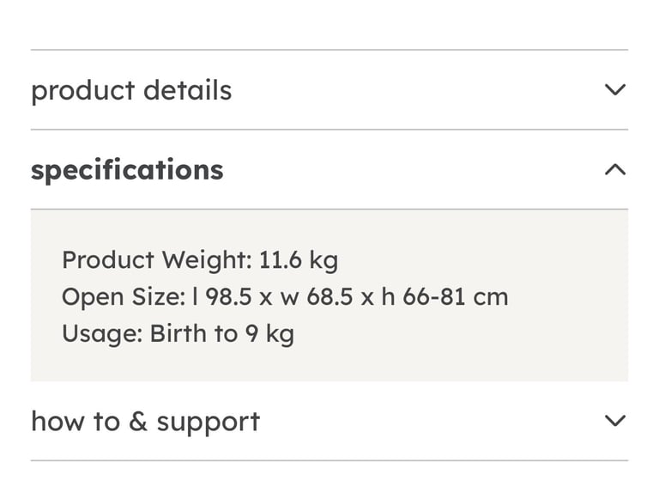This screenshot has width=659, height=493.
Task: Click the w 68.5 width value
Action: click(x=317, y=296)
